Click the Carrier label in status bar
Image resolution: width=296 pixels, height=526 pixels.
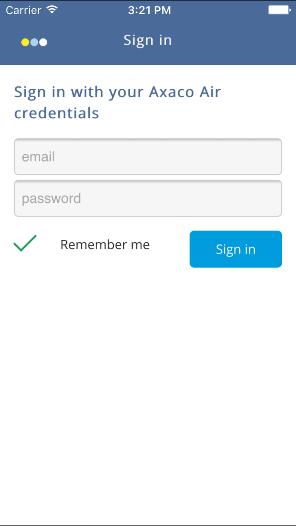click(24, 10)
